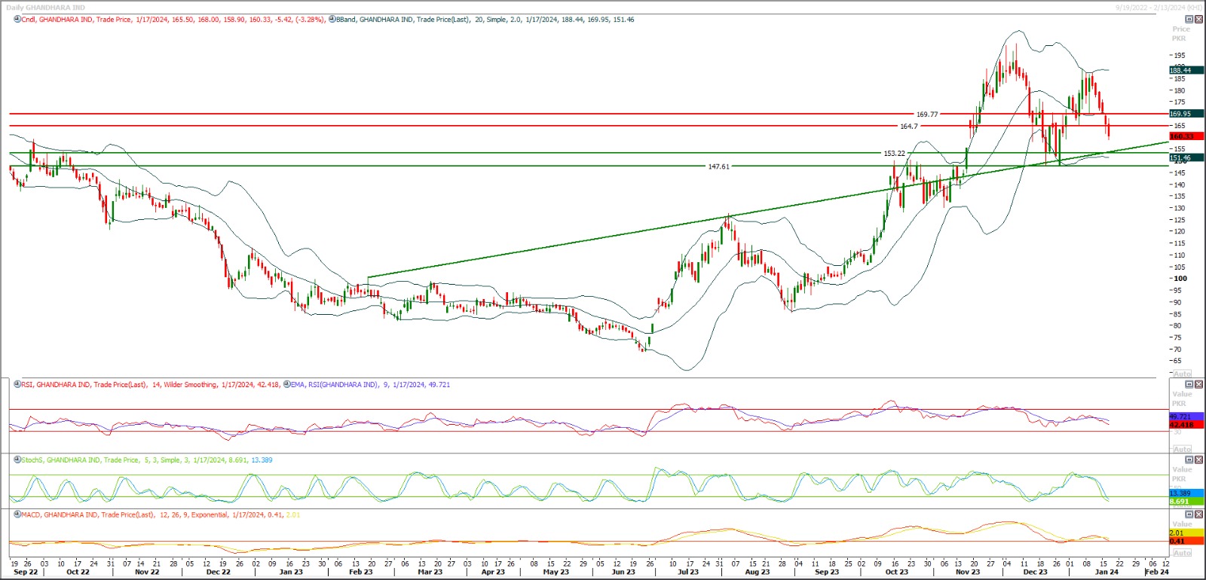
Task: Toggle Auto scaling on the price pane
Action: click(x=1183, y=374)
